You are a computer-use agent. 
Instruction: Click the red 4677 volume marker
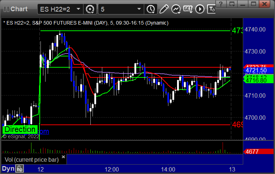click(x=258, y=152)
